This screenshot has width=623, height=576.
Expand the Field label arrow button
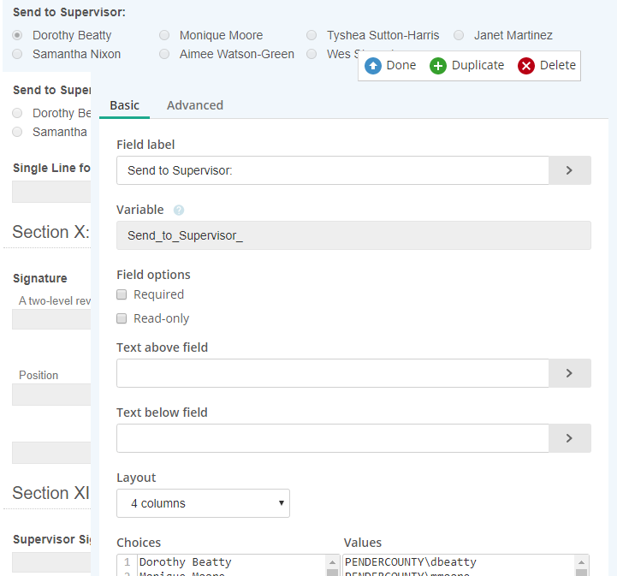pyautogui.click(x=569, y=170)
